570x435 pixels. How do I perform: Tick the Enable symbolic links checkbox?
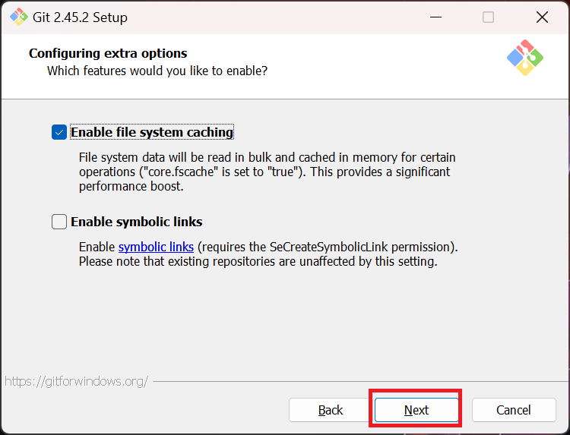(59, 222)
